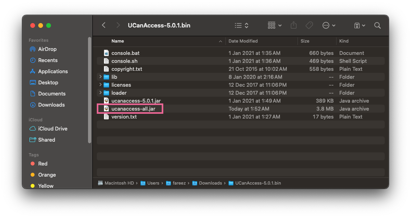Sort by the Size column header
411x218 pixels.
pyautogui.click(x=305, y=41)
